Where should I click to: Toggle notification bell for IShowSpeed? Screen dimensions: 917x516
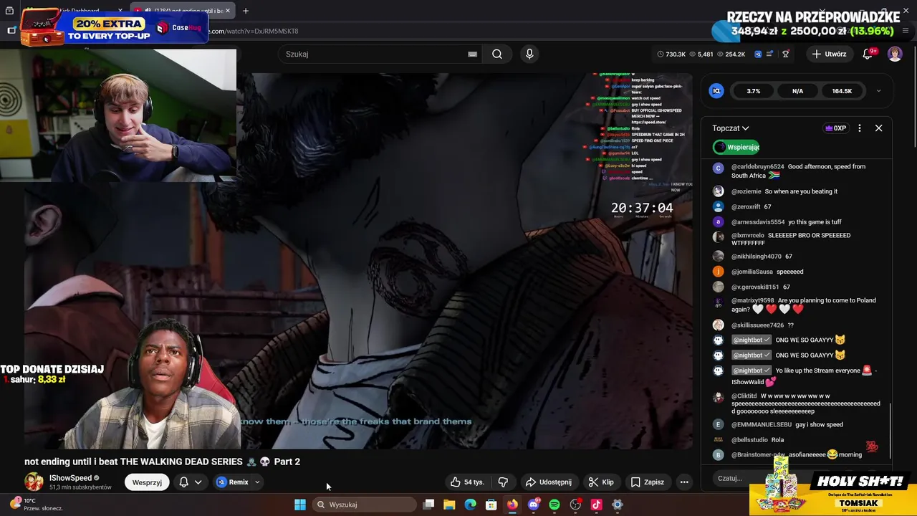[183, 482]
